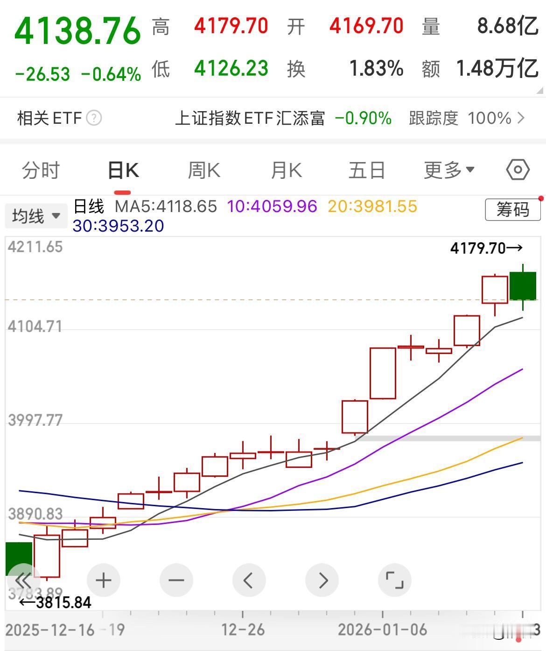Select the 五日 five-day view
This screenshot has height=651, width=546.
pyautogui.click(x=368, y=170)
